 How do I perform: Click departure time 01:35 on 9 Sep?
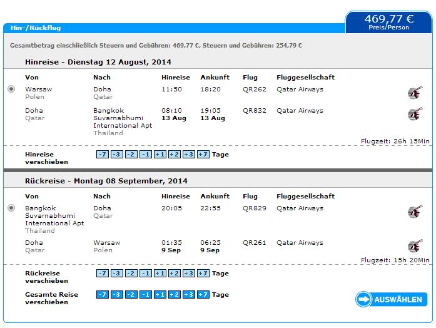click(171, 243)
